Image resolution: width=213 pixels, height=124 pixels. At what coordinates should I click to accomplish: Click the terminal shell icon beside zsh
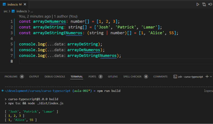175,77
